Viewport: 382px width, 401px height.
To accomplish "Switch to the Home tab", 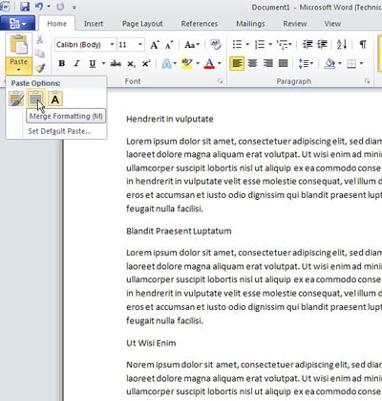I will 57,24.
